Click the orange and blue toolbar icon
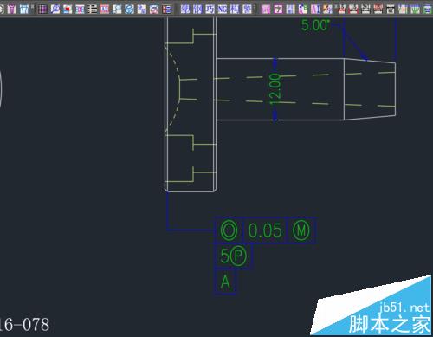The width and height of the screenshot is (433, 337). tap(327, 9)
